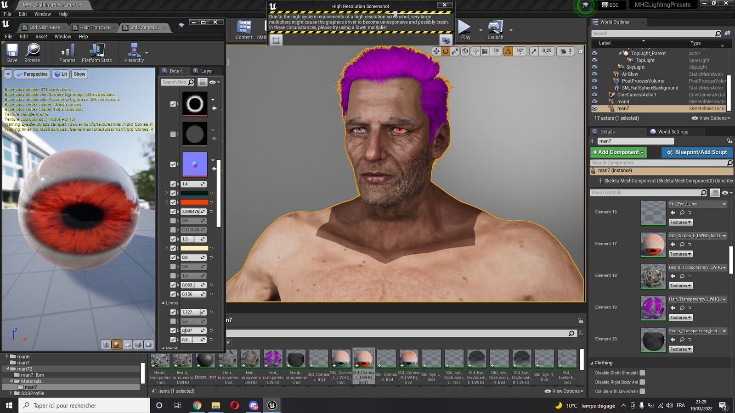Select PostProcessVolume in World Outliner
Screen dimensions: 735x413
coord(643,81)
